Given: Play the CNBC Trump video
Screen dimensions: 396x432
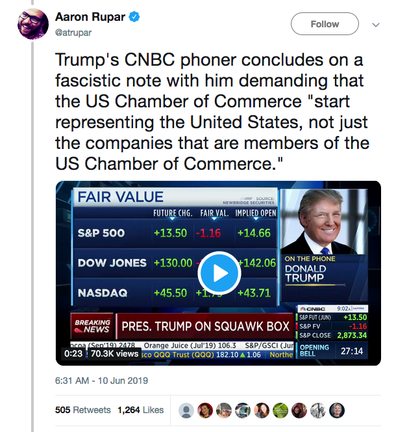Looking at the screenshot, I should pos(219,272).
